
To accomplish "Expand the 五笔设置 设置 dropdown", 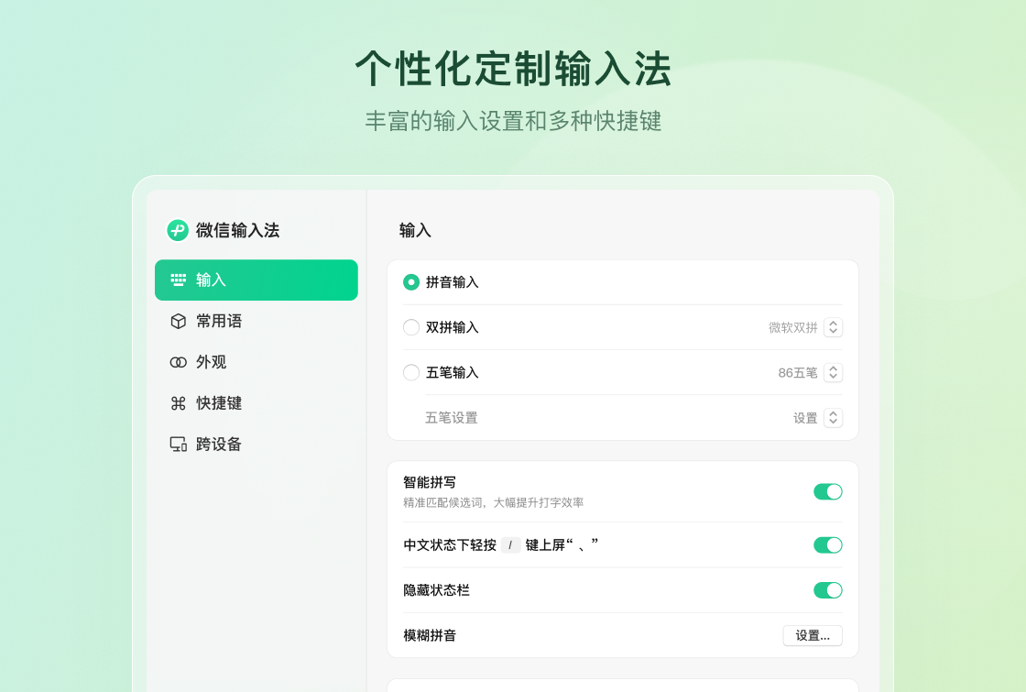I will [x=833, y=417].
